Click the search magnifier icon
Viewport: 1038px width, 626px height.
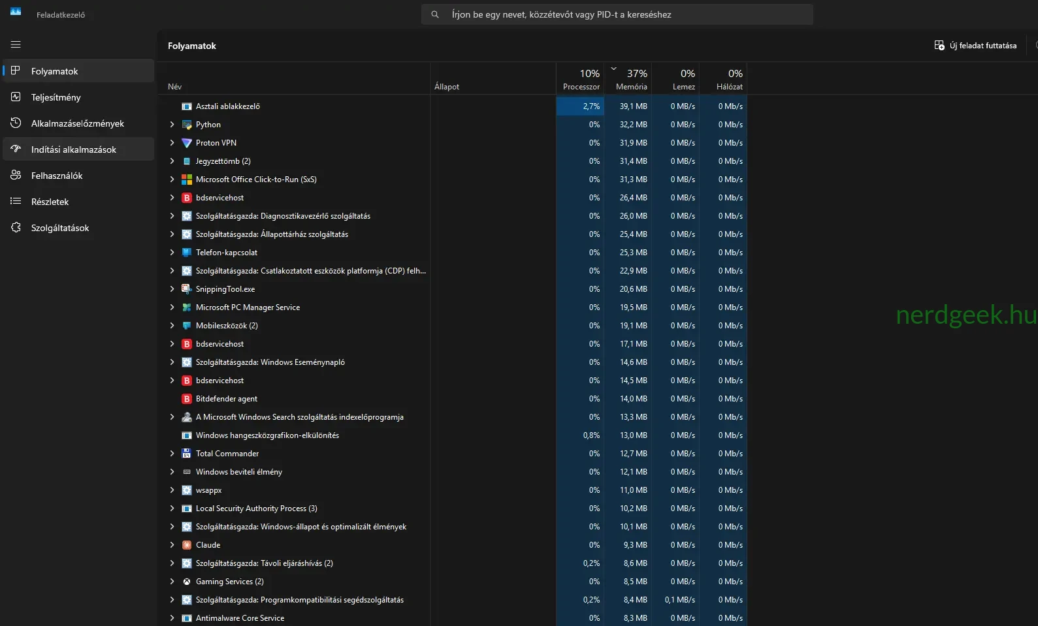(x=435, y=14)
